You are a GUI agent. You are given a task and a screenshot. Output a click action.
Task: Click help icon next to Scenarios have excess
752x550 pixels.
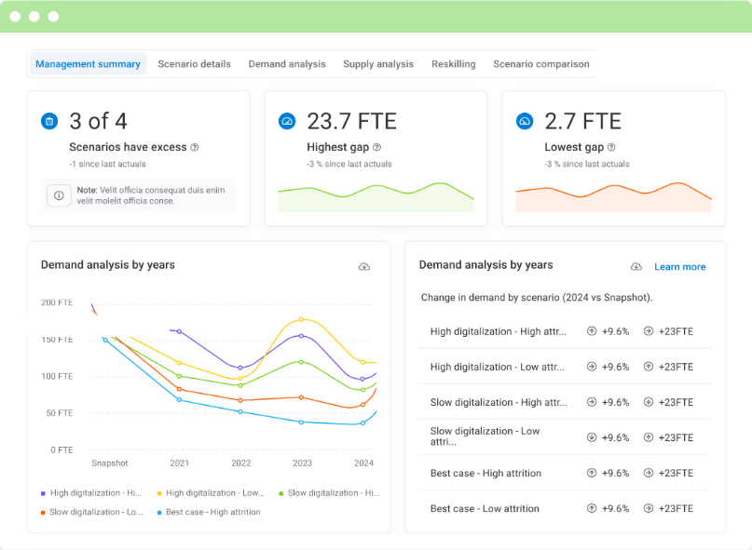[195, 147]
